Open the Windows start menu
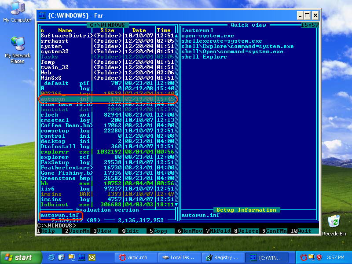This screenshot has height=264, width=352. pos(21,257)
